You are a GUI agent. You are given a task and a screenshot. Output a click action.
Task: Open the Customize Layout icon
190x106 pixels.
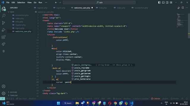tap(171, 2)
